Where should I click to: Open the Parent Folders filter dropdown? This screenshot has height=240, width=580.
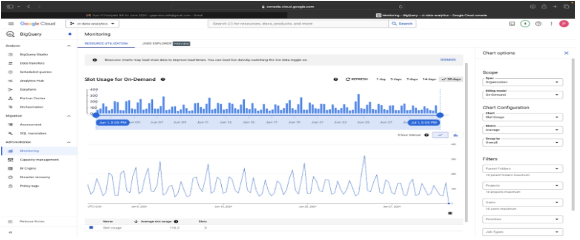pyautogui.click(x=522, y=169)
